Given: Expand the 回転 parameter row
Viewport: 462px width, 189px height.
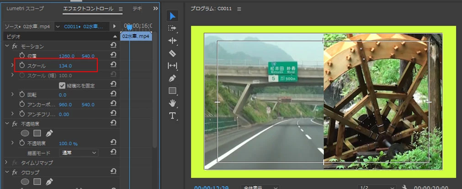Looking at the screenshot, I should pyautogui.click(x=12, y=94).
